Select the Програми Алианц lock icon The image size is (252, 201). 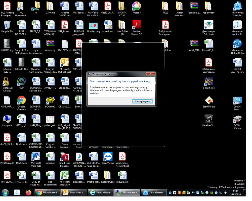tap(7, 84)
